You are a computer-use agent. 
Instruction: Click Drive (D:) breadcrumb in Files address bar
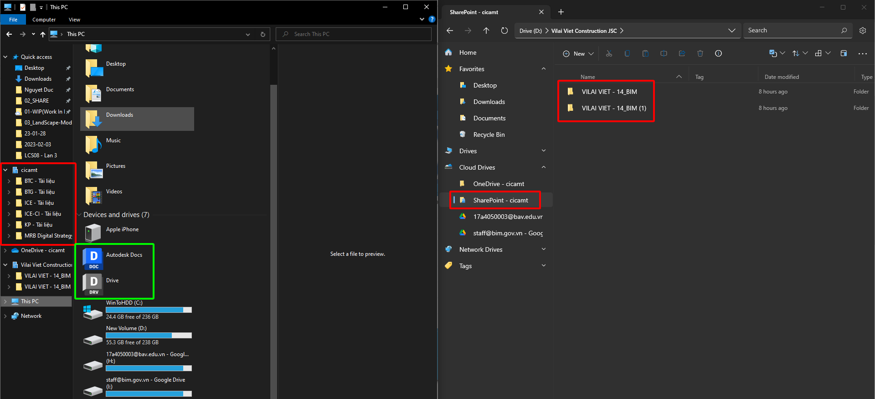[x=530, y=31]
